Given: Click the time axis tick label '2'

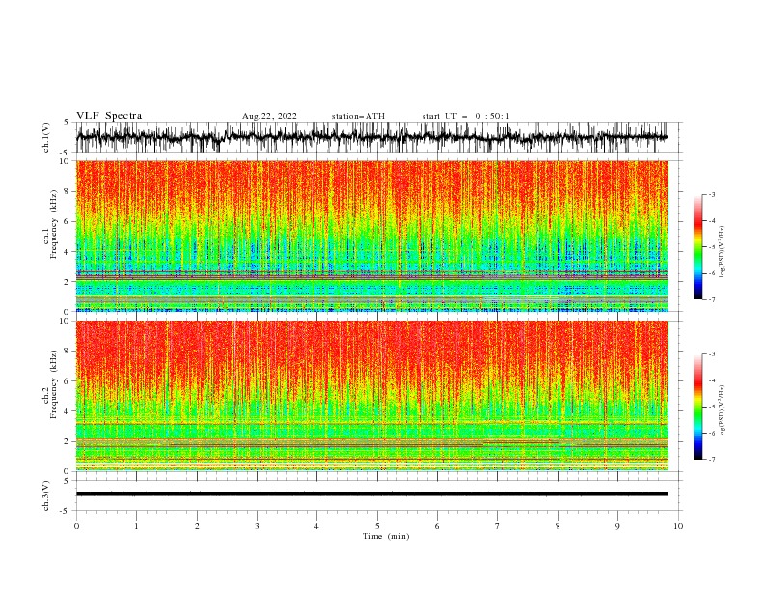Looking at the screenshot, I should tap(197, 526).
